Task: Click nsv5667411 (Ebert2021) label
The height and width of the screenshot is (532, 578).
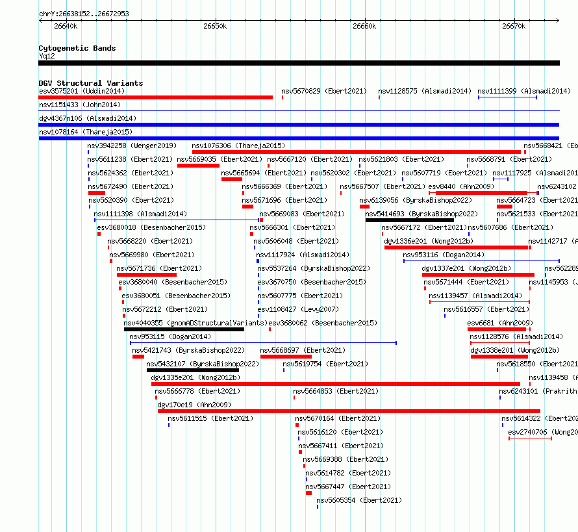Action: click(341, 446)
